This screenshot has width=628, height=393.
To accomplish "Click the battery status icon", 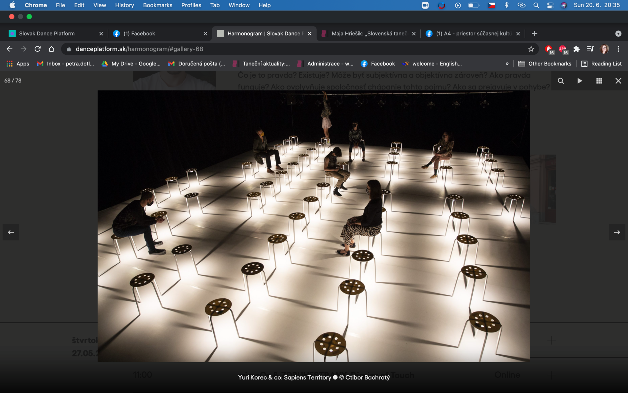I will pyautogui.click(x=474, y=5).
